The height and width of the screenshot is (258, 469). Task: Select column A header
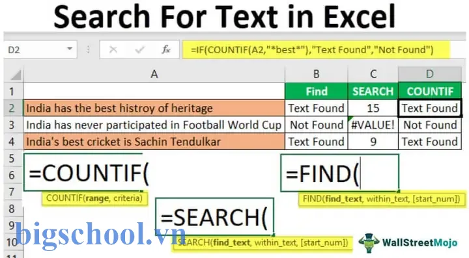154,74
